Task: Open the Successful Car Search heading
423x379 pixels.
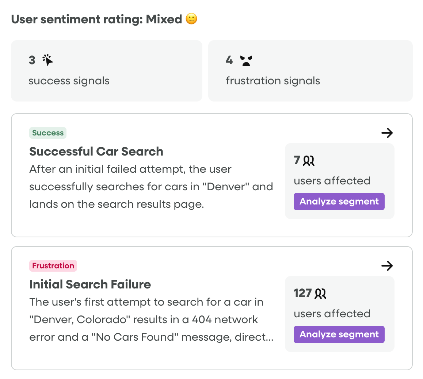Action: (96, 152)
